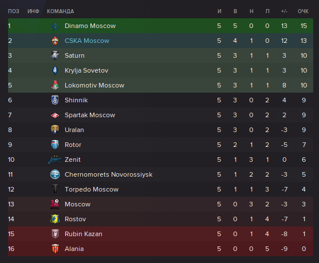This screenshot has width=319, height=263.
Task: Sort by the +/- goal difference header
Action: click(284, 11)
